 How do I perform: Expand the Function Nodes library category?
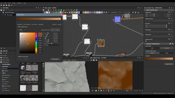pyautogui.click(x=1, y=64)
